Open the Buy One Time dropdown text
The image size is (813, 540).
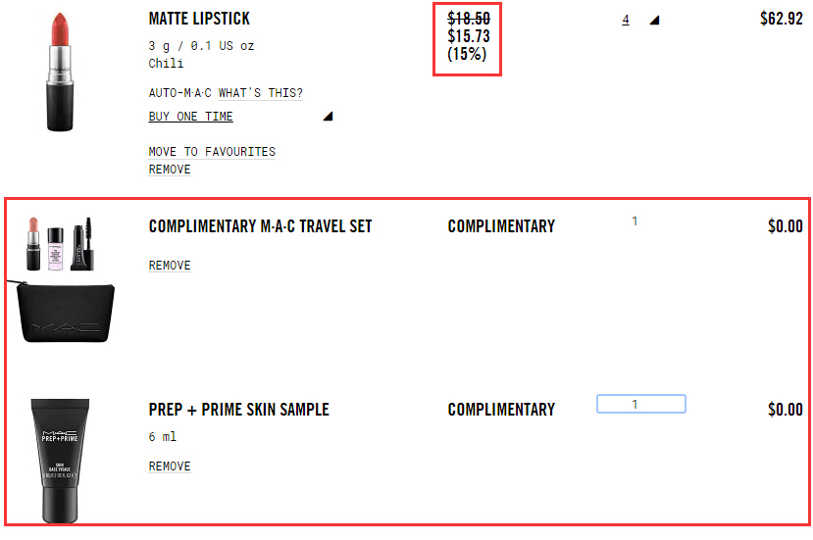pos(191,117)
